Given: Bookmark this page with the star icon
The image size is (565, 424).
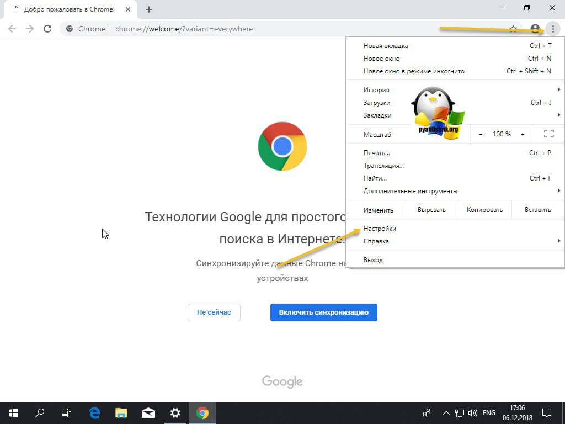Looking at the screenshot, I should click(x=513, y=29).
